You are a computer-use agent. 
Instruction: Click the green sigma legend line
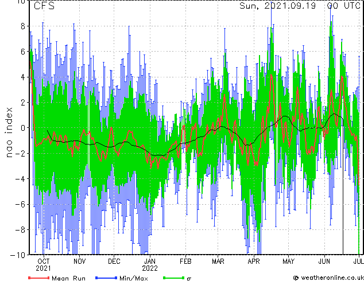coord(173,278)
